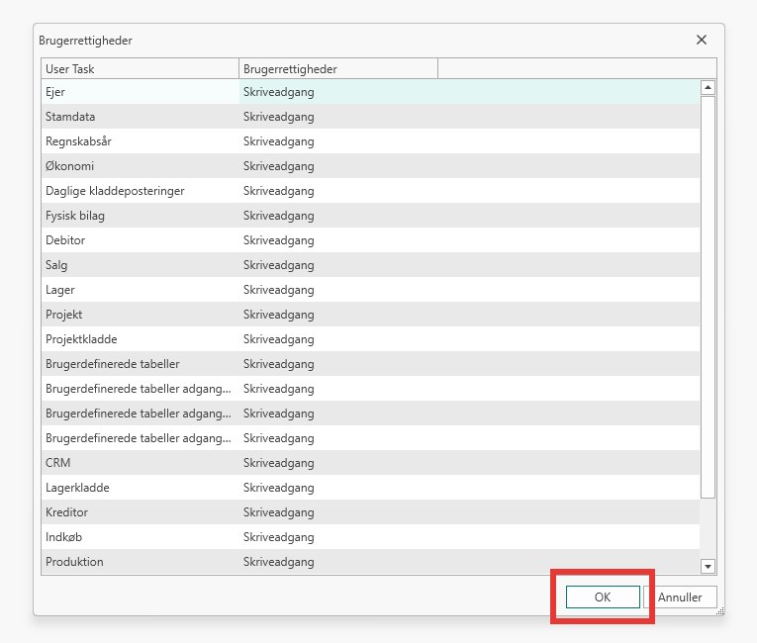The width and height of the screenshot is (757, 643).
Task: Open Skriveadgang permission for Stamdata
Action: point(338,117)
